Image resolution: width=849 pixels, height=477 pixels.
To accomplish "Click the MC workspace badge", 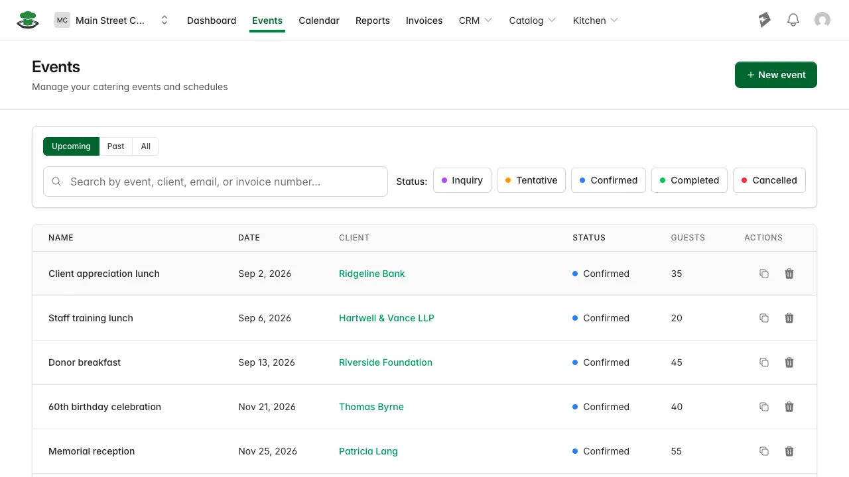I will point(62,20).
